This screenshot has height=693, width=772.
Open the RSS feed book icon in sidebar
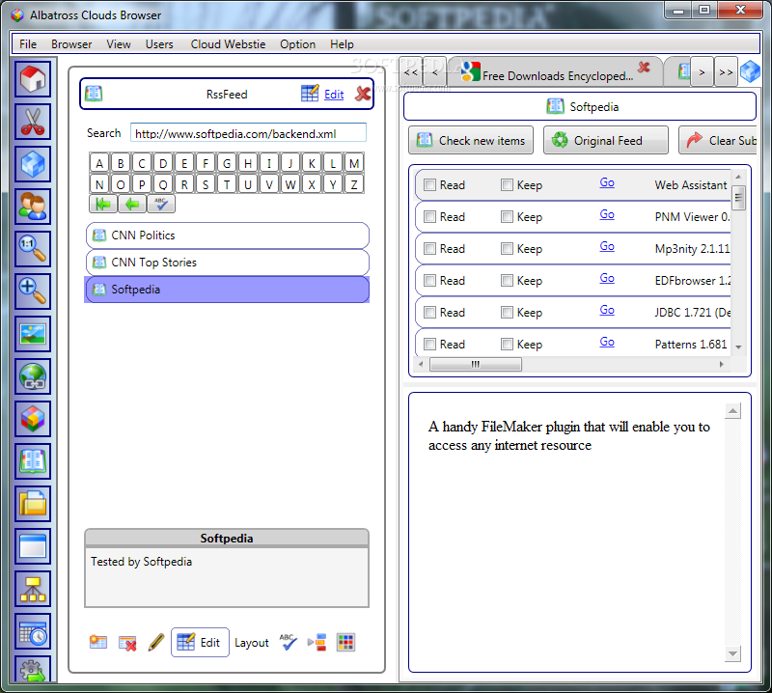click(x=33, y=461)
